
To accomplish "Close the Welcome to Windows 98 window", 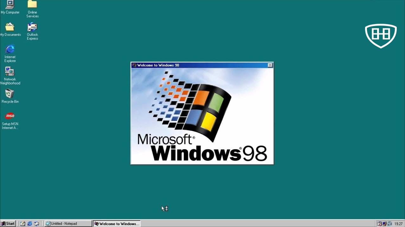I will coord(270,65).
